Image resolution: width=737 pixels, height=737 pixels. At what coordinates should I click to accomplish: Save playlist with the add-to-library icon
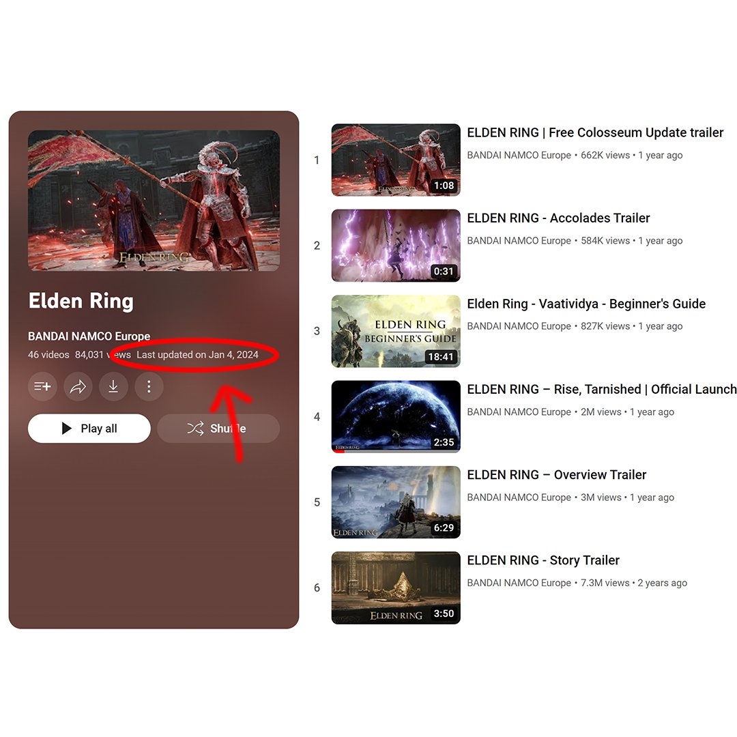42,386
